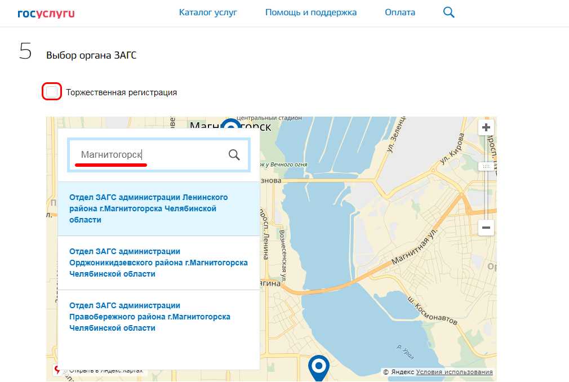
Task: Select the blue map pin at bottom
Action: [319, 367]
